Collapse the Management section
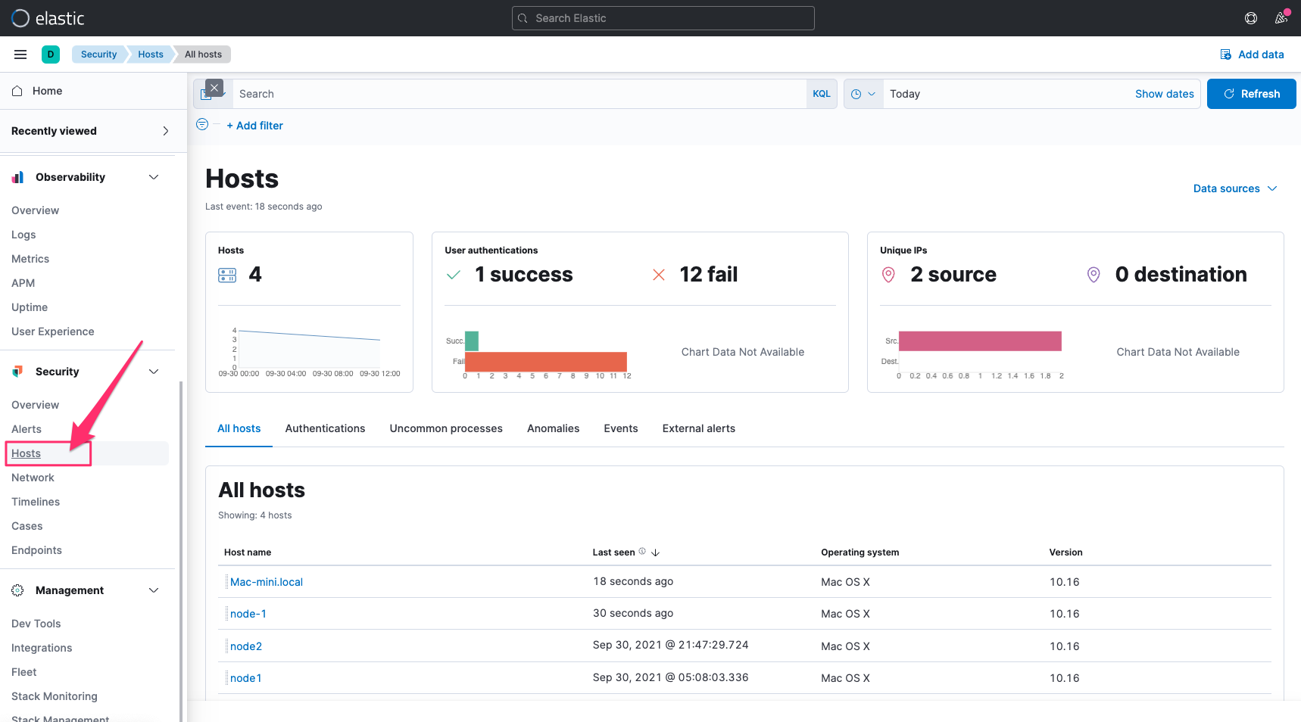The width and height of the screenshot is (1301, 722). click(x=154, y=590)
